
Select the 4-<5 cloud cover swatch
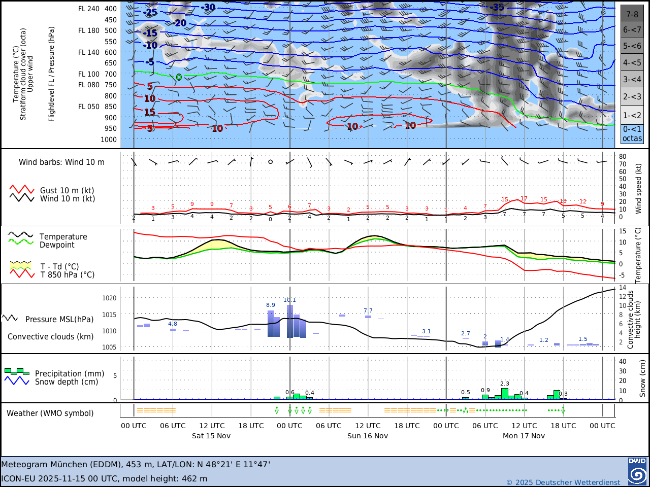click(632, 63)
